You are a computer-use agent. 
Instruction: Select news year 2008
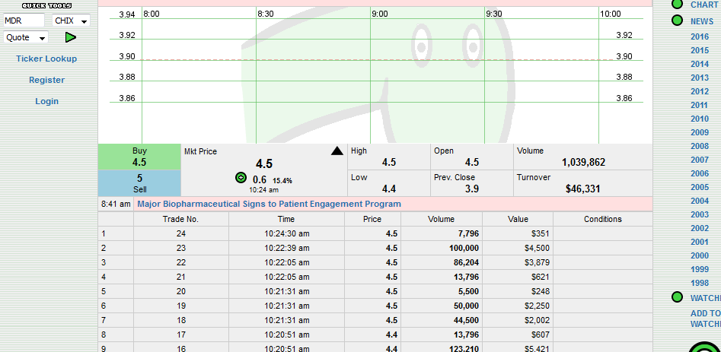(x=700, y=147)
